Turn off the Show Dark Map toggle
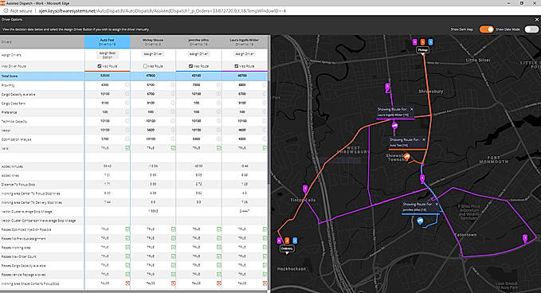 [486, 29]
